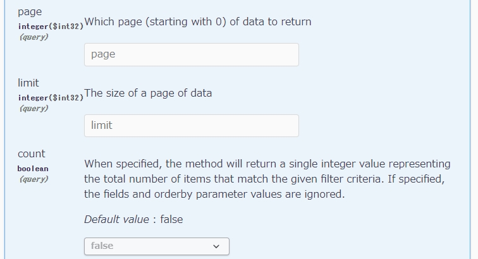Click the page number input field
Image resolution: width=478 pixels, height=259 pixels.
coord(192,54)
